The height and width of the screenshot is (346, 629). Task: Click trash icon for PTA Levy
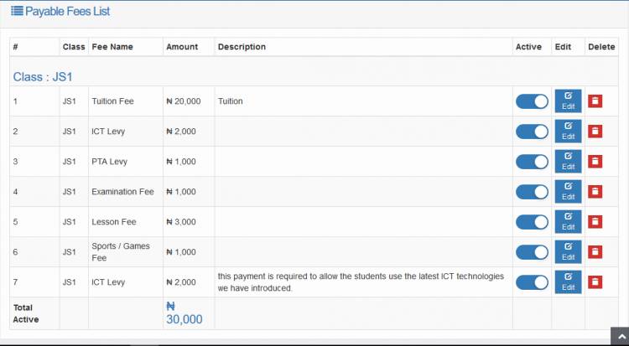[x=595, y=162]
